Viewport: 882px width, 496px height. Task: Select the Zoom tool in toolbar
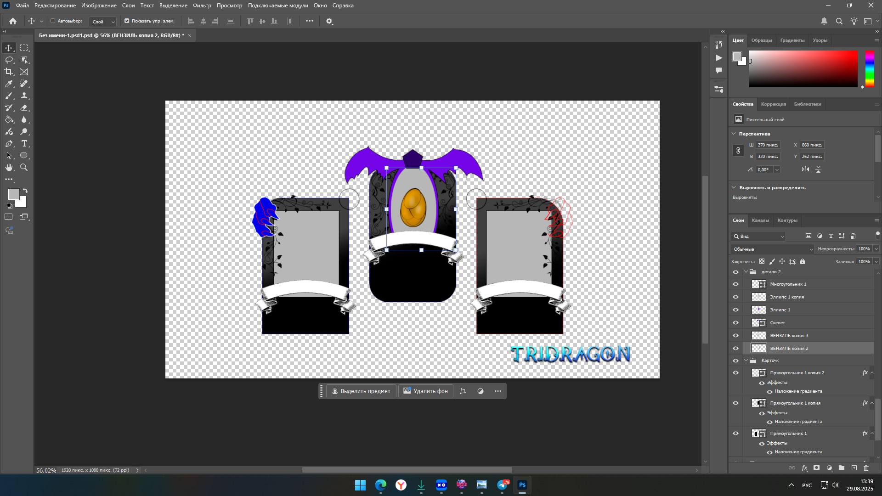(x=24, y=168)
